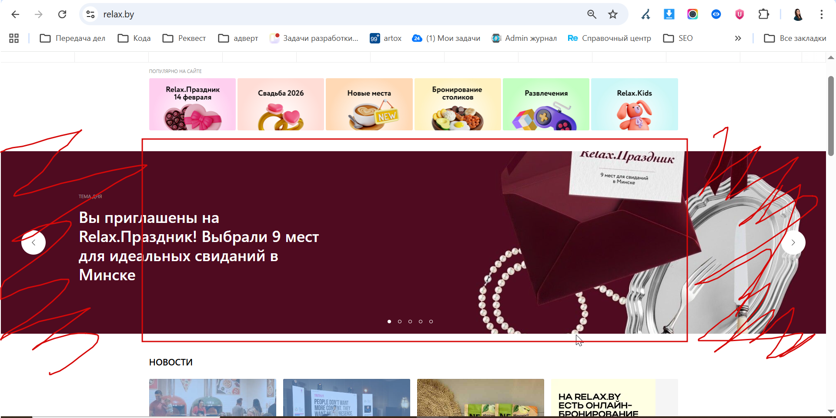Open the Развлечения card
The image size is (836, 418).
(546, 104)
